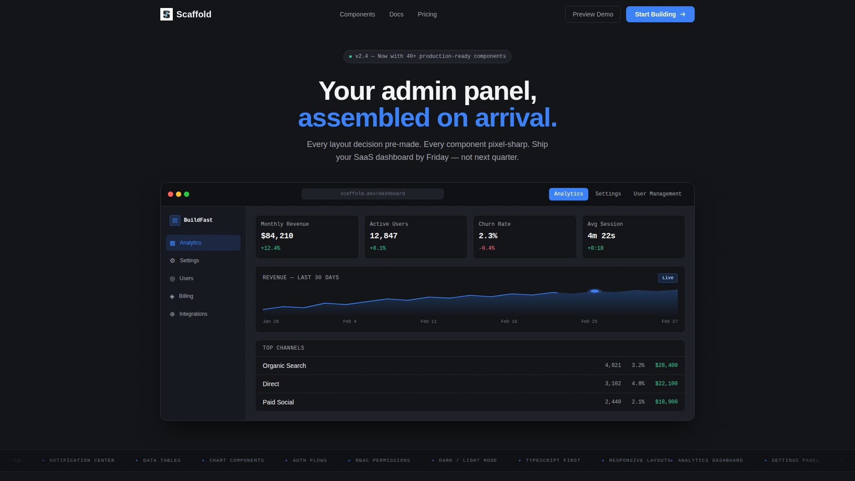Click ANALYTICS DASHBOARD in the ticker
The image size is (855, 481).
click(x=710, y=461)
